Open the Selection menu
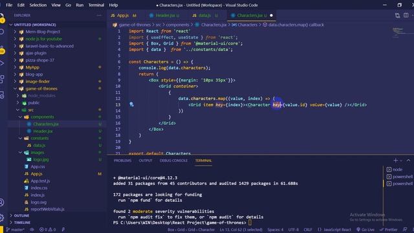This screenshot has width=414, height=233. (x=38, y=5)
